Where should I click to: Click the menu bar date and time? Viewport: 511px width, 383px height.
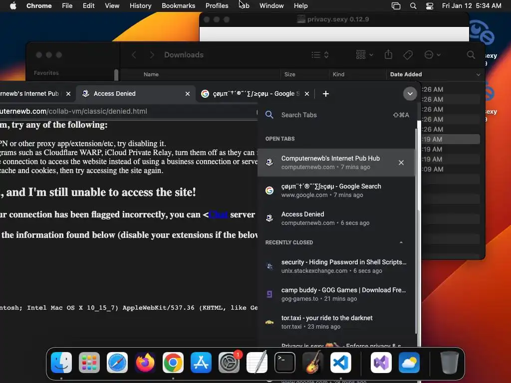pos(471,5)
